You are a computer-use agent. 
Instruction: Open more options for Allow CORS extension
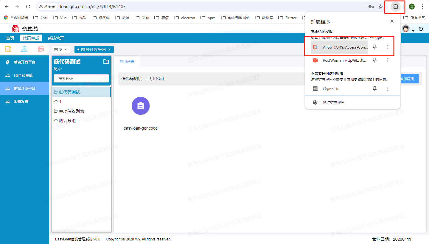click(x=388, y=47)
